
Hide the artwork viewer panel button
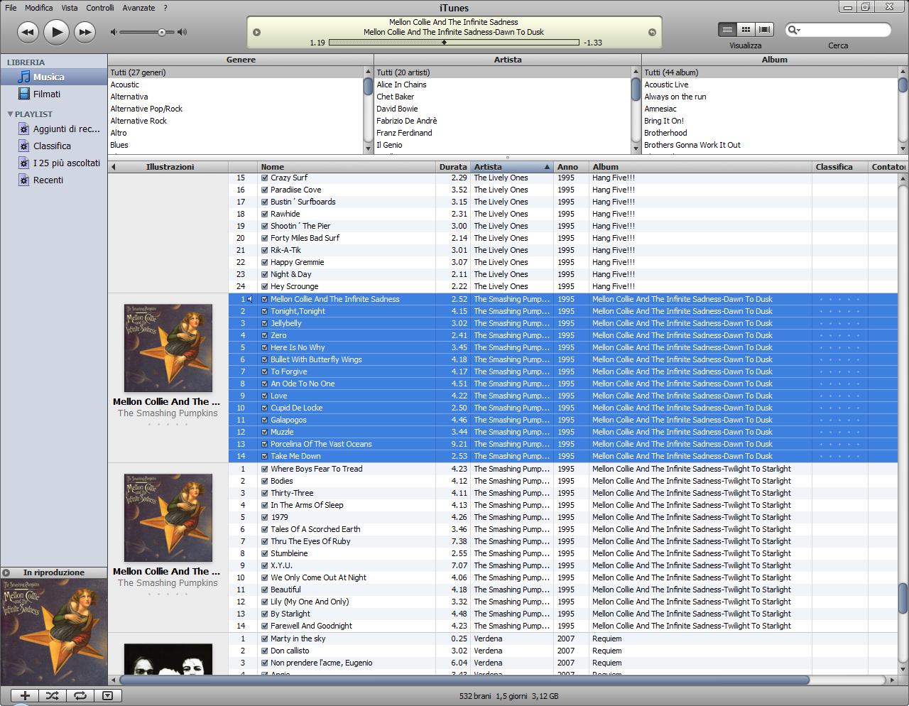pyautogui.click(x=107, y=695)
